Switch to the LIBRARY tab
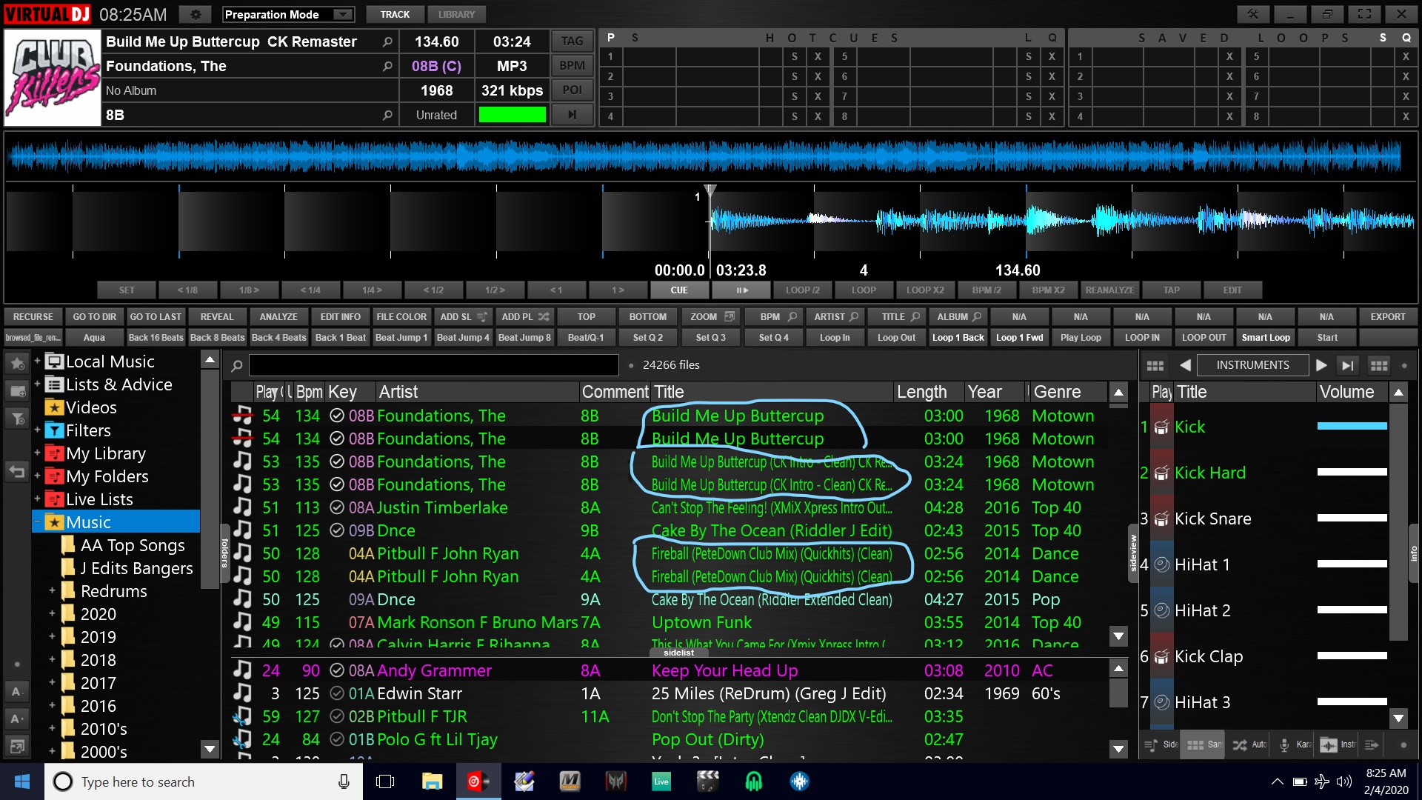The width and height of the screenshot is (1422, 800). coord(456,15)
